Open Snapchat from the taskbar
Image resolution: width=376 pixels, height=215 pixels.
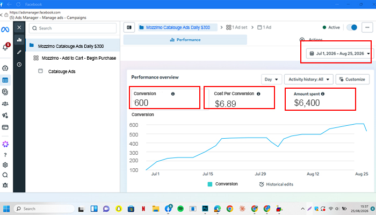119,209
